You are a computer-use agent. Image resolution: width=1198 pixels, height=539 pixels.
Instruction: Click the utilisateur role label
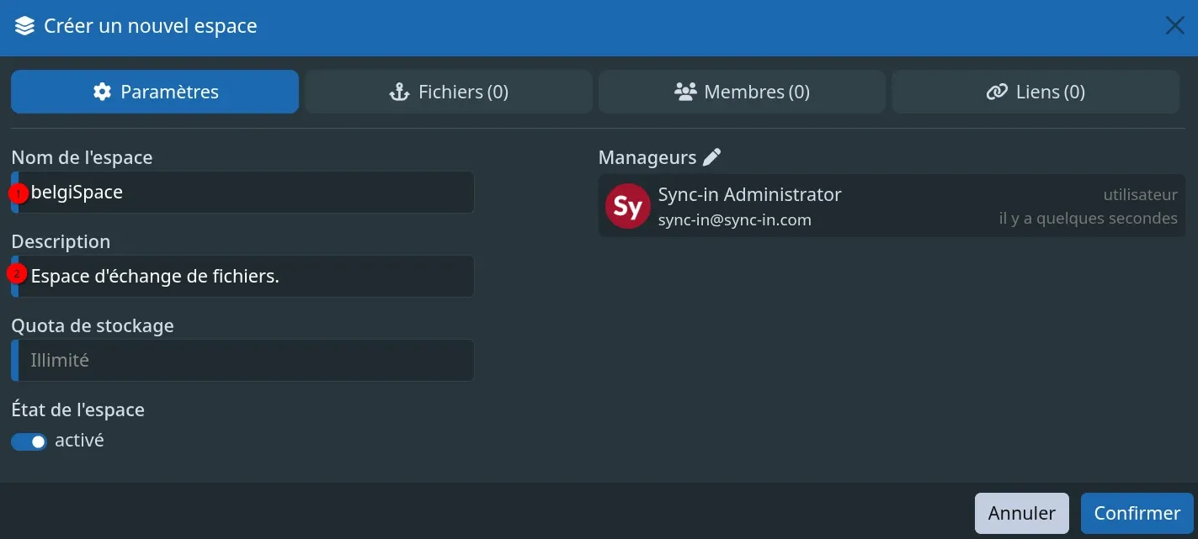1140,195
